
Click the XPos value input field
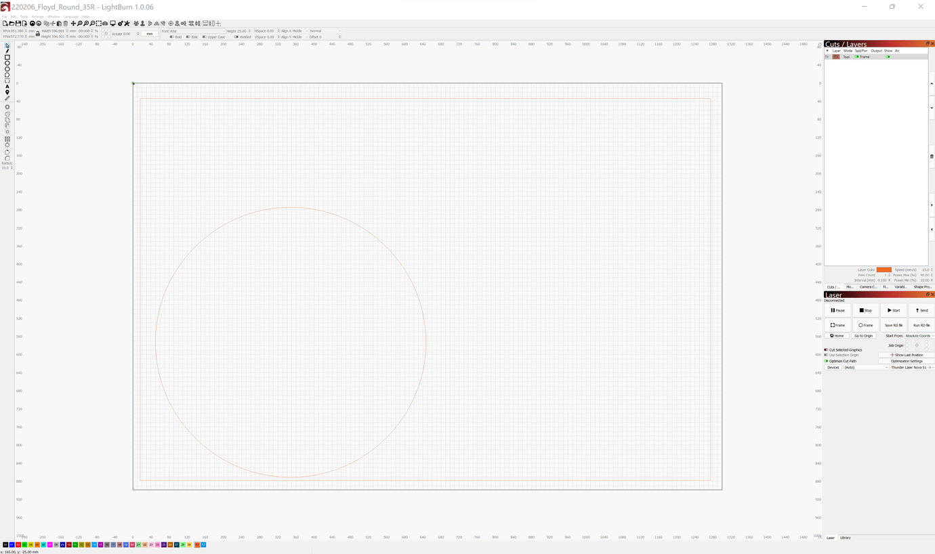coord(18,31)
